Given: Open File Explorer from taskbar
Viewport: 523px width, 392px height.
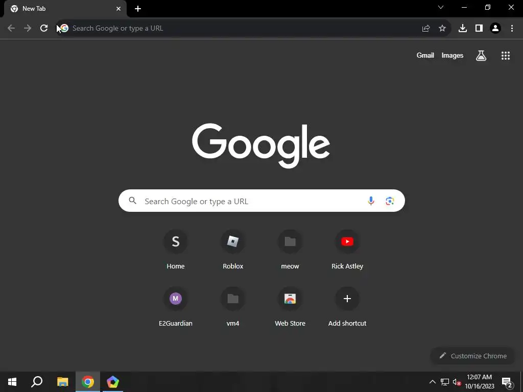Looking at the screenshot, I should coord(62,382).
